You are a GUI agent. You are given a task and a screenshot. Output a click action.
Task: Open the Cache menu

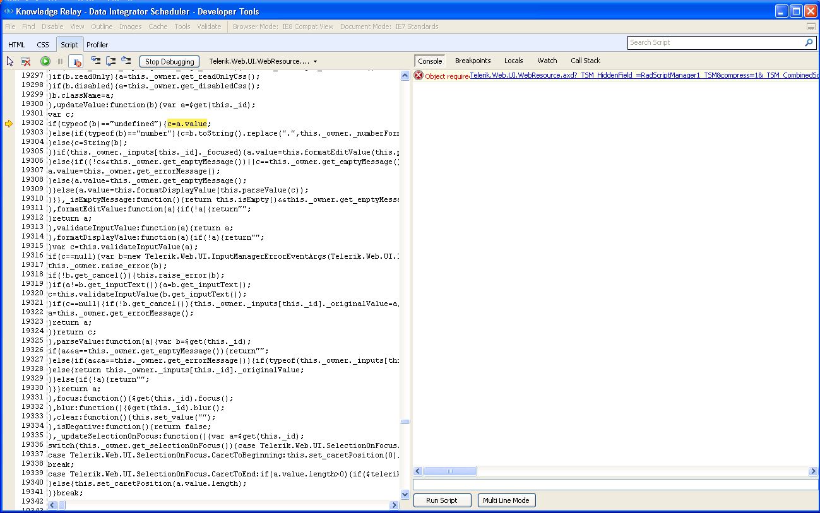158,27
